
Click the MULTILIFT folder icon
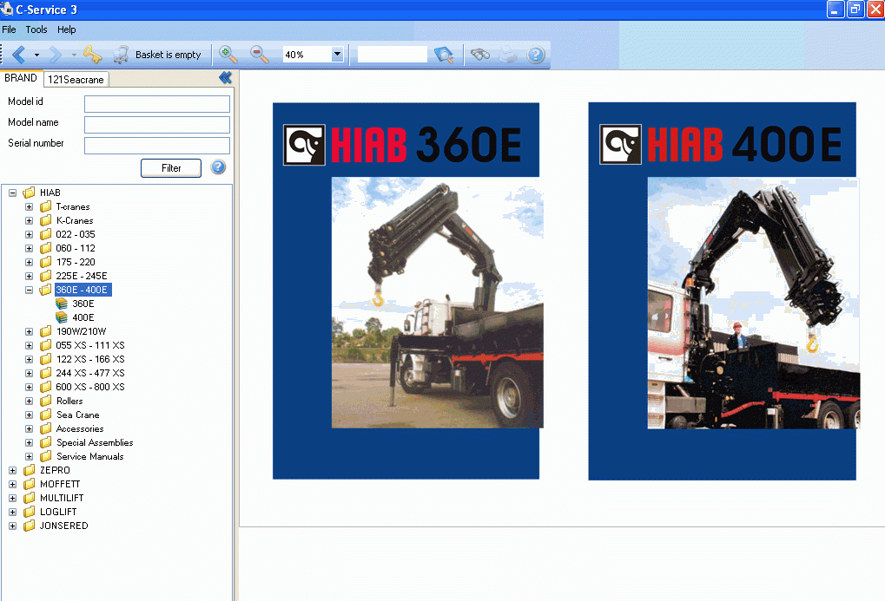(x=29, y=498)
